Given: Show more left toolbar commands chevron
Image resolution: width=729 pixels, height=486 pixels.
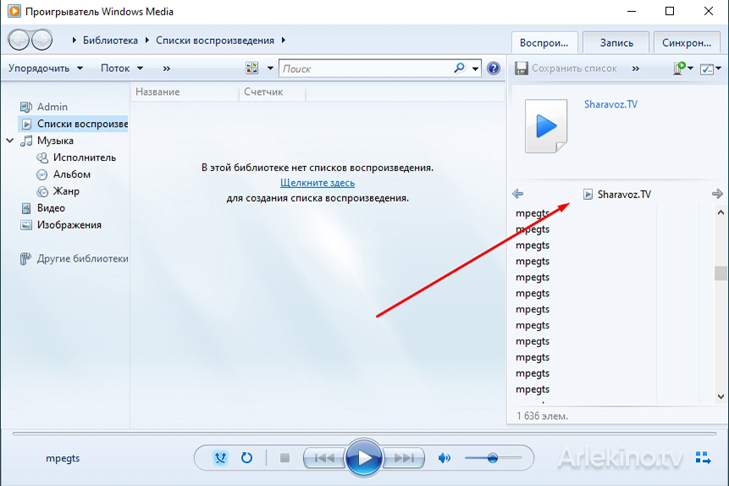Looking at the screenshot, I should click(x=167, y=69).
